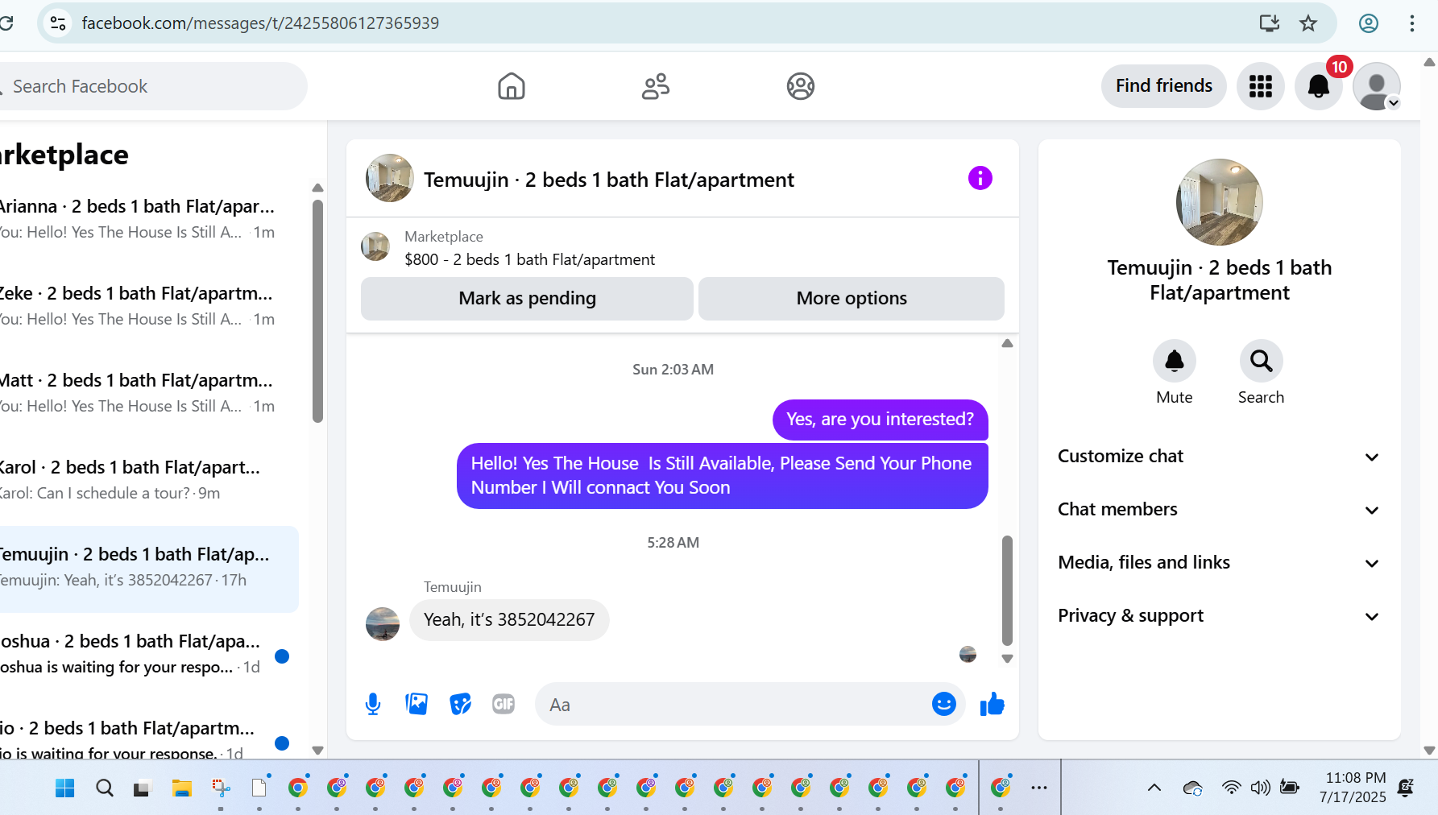The image size is (1438, 815).
Task: Open the Facebook menu grid icon
Action: point(1261,86)
